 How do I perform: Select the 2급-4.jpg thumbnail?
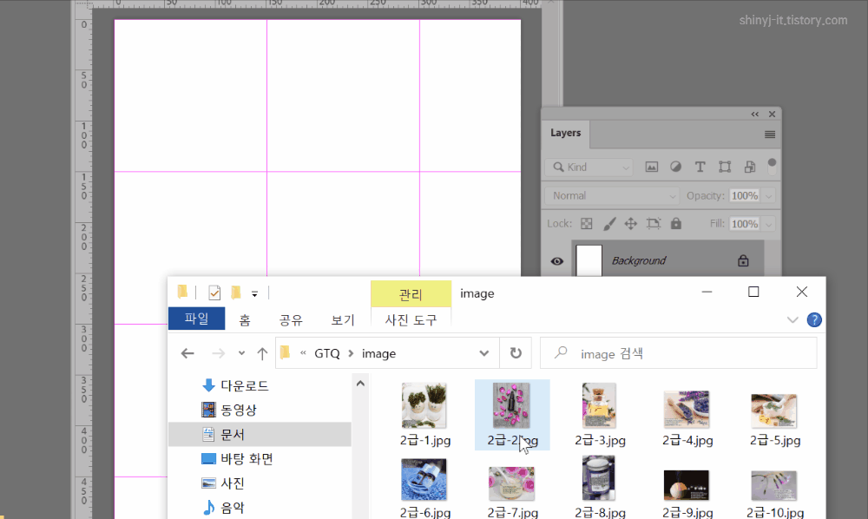click(687, 409)
